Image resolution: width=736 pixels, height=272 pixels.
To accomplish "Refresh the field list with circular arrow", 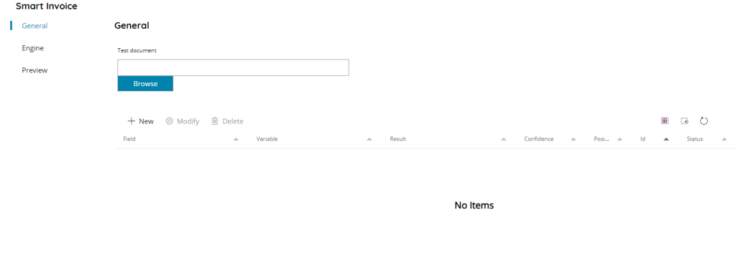I will click(x=704, y=121).
